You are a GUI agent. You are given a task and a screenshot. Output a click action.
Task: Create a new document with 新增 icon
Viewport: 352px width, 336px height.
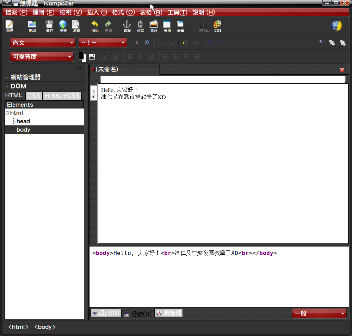(10, 26)
